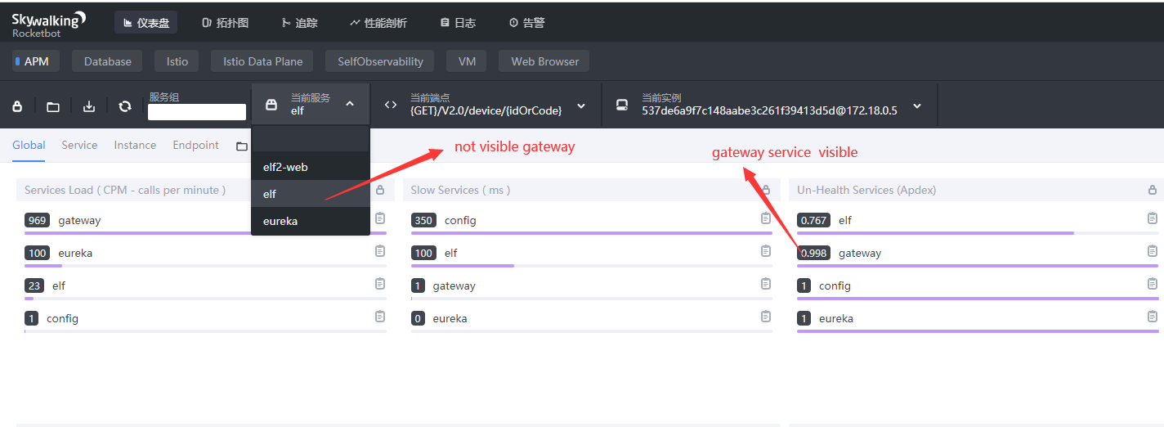The height and width of the screenshot is (427, 1164).
Task: Select elf2-web from the service dropdown
Action: pyautogui.click(x=311, y=167)
